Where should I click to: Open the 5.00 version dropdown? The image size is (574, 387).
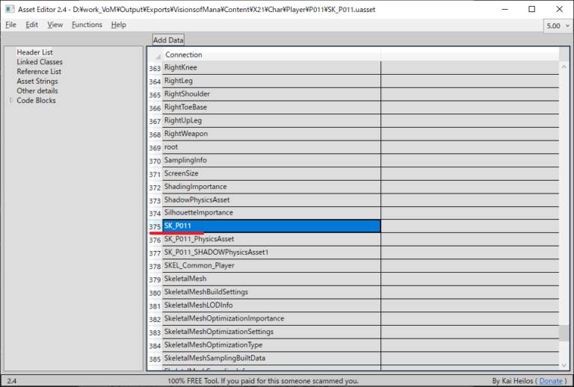558,25
